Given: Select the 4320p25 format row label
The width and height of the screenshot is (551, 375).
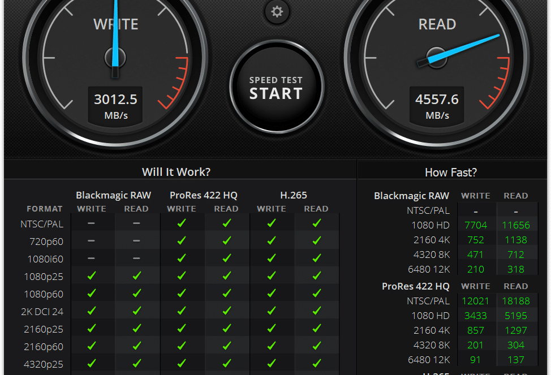Looking at the screenshot, I should (44, 364).
